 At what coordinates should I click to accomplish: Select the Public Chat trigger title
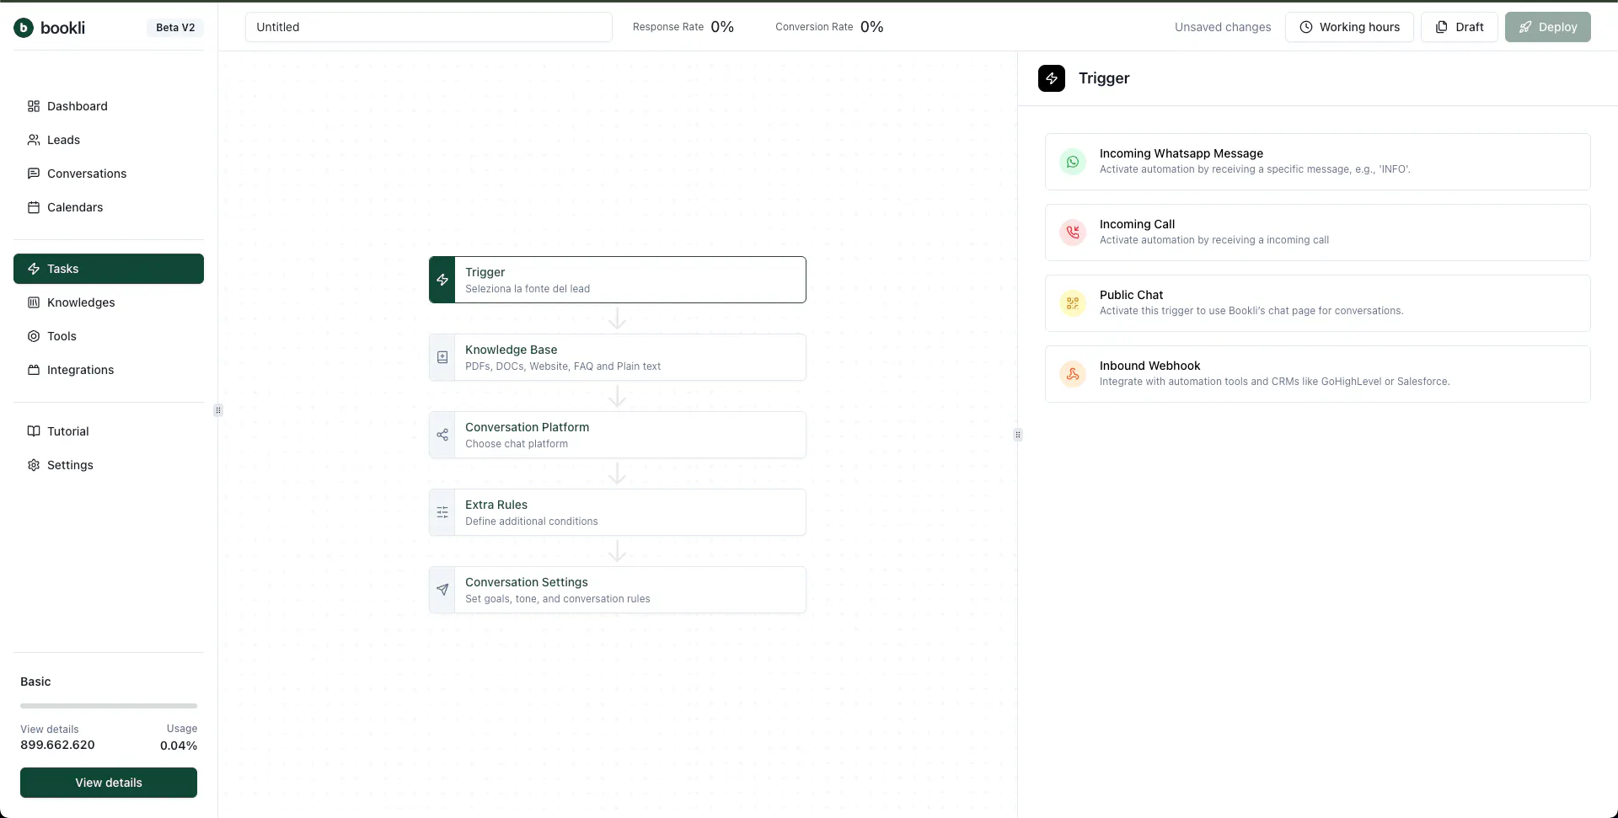(1131, 295)
